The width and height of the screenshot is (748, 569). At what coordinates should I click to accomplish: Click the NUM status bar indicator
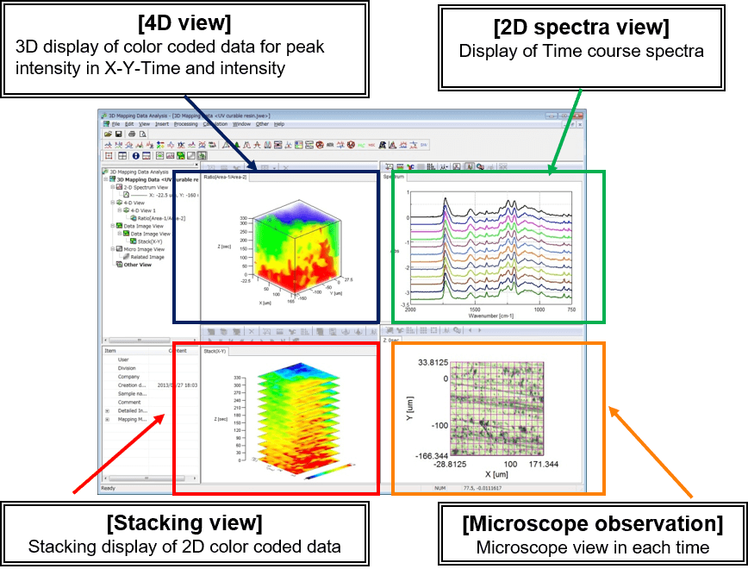coord(439,488)
